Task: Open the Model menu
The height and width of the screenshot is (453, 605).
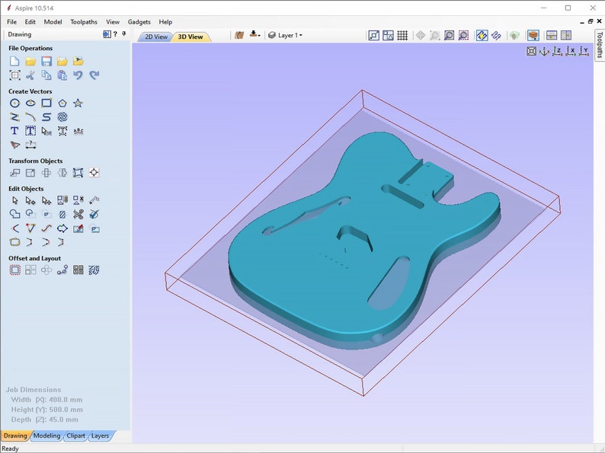Action: (53, 22)
